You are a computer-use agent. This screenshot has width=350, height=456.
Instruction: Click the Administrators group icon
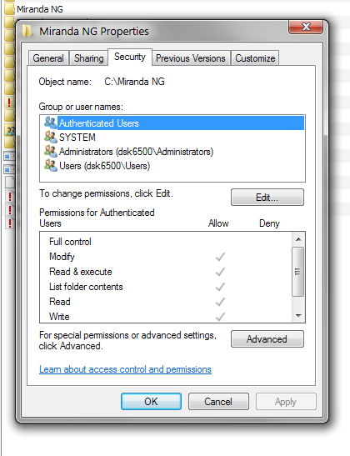coord(51,151)
